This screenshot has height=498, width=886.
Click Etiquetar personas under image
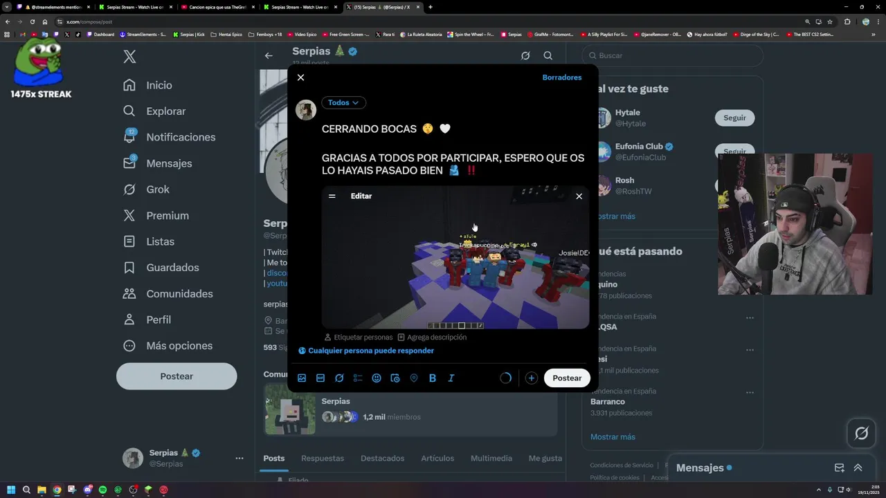(x=358, y=338)
